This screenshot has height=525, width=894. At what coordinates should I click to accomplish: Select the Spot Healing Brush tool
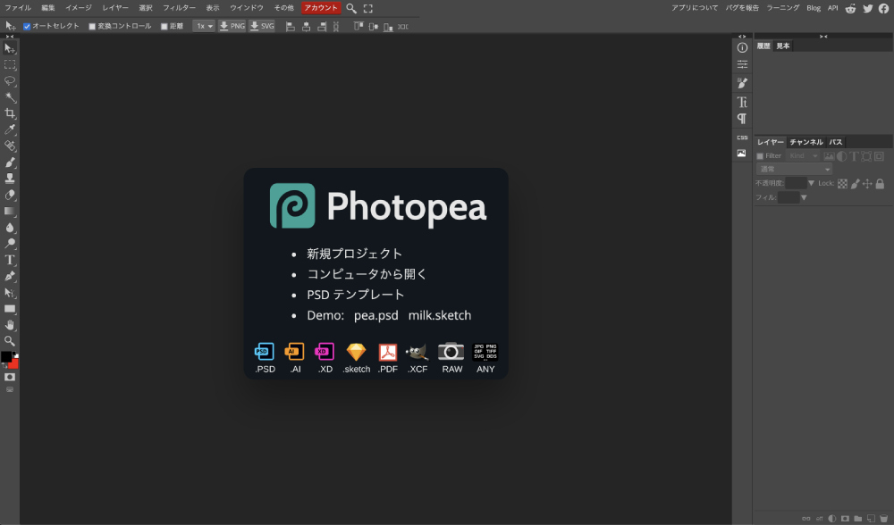click(10, 146)
